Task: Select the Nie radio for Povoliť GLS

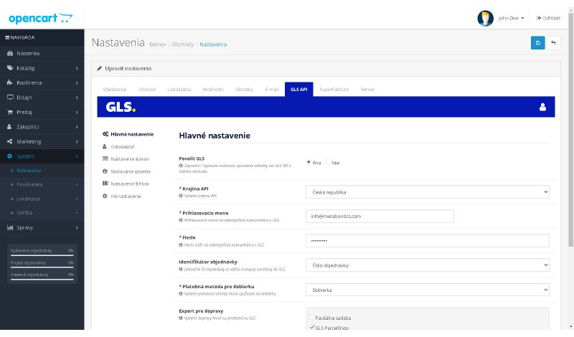Action: [329, 162]
